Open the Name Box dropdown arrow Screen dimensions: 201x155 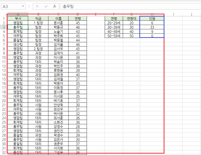pyautogui.click(x=23, y=6)
